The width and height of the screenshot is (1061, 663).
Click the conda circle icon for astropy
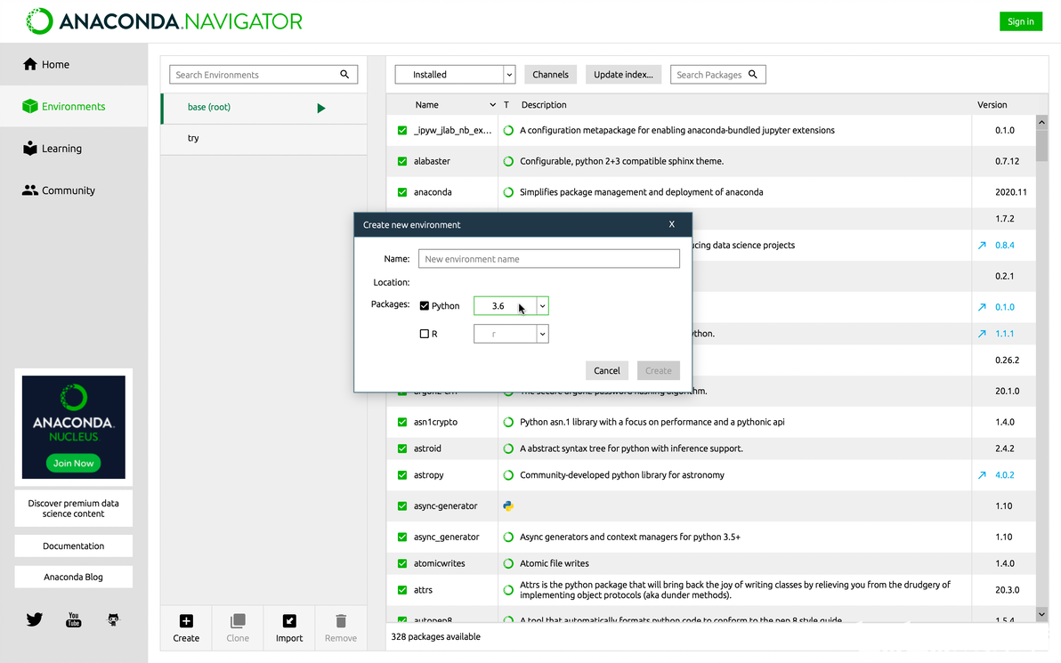pyautogui.click(x=508, y=475)
